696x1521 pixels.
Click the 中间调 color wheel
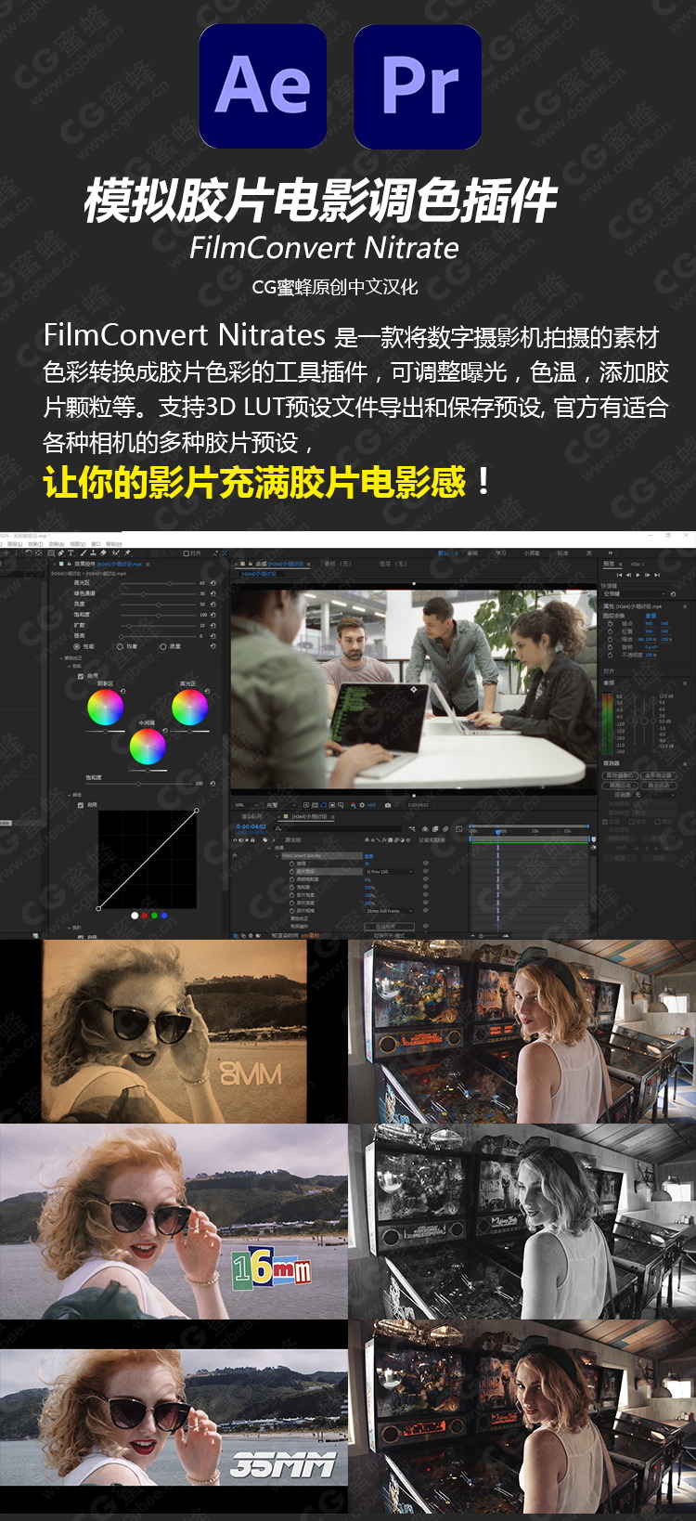tap(148, 746)
